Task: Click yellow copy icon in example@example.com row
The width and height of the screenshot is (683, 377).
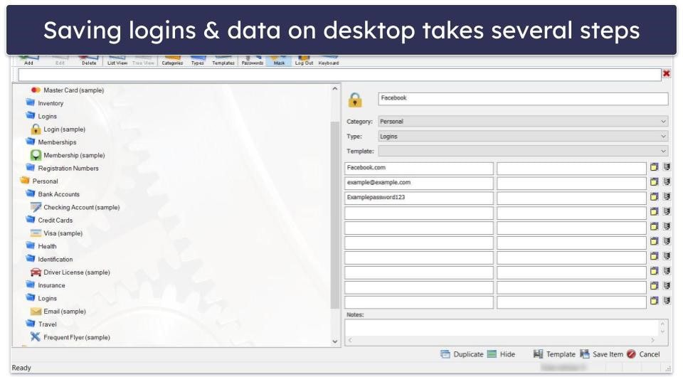Action: pyautogui.click(x=654, y=182)
